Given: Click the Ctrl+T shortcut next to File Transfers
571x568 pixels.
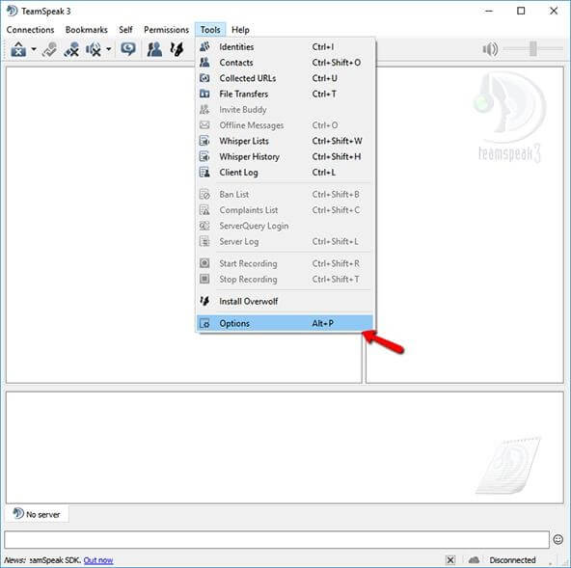Looking at the screenshot, I should pos(324,94).
